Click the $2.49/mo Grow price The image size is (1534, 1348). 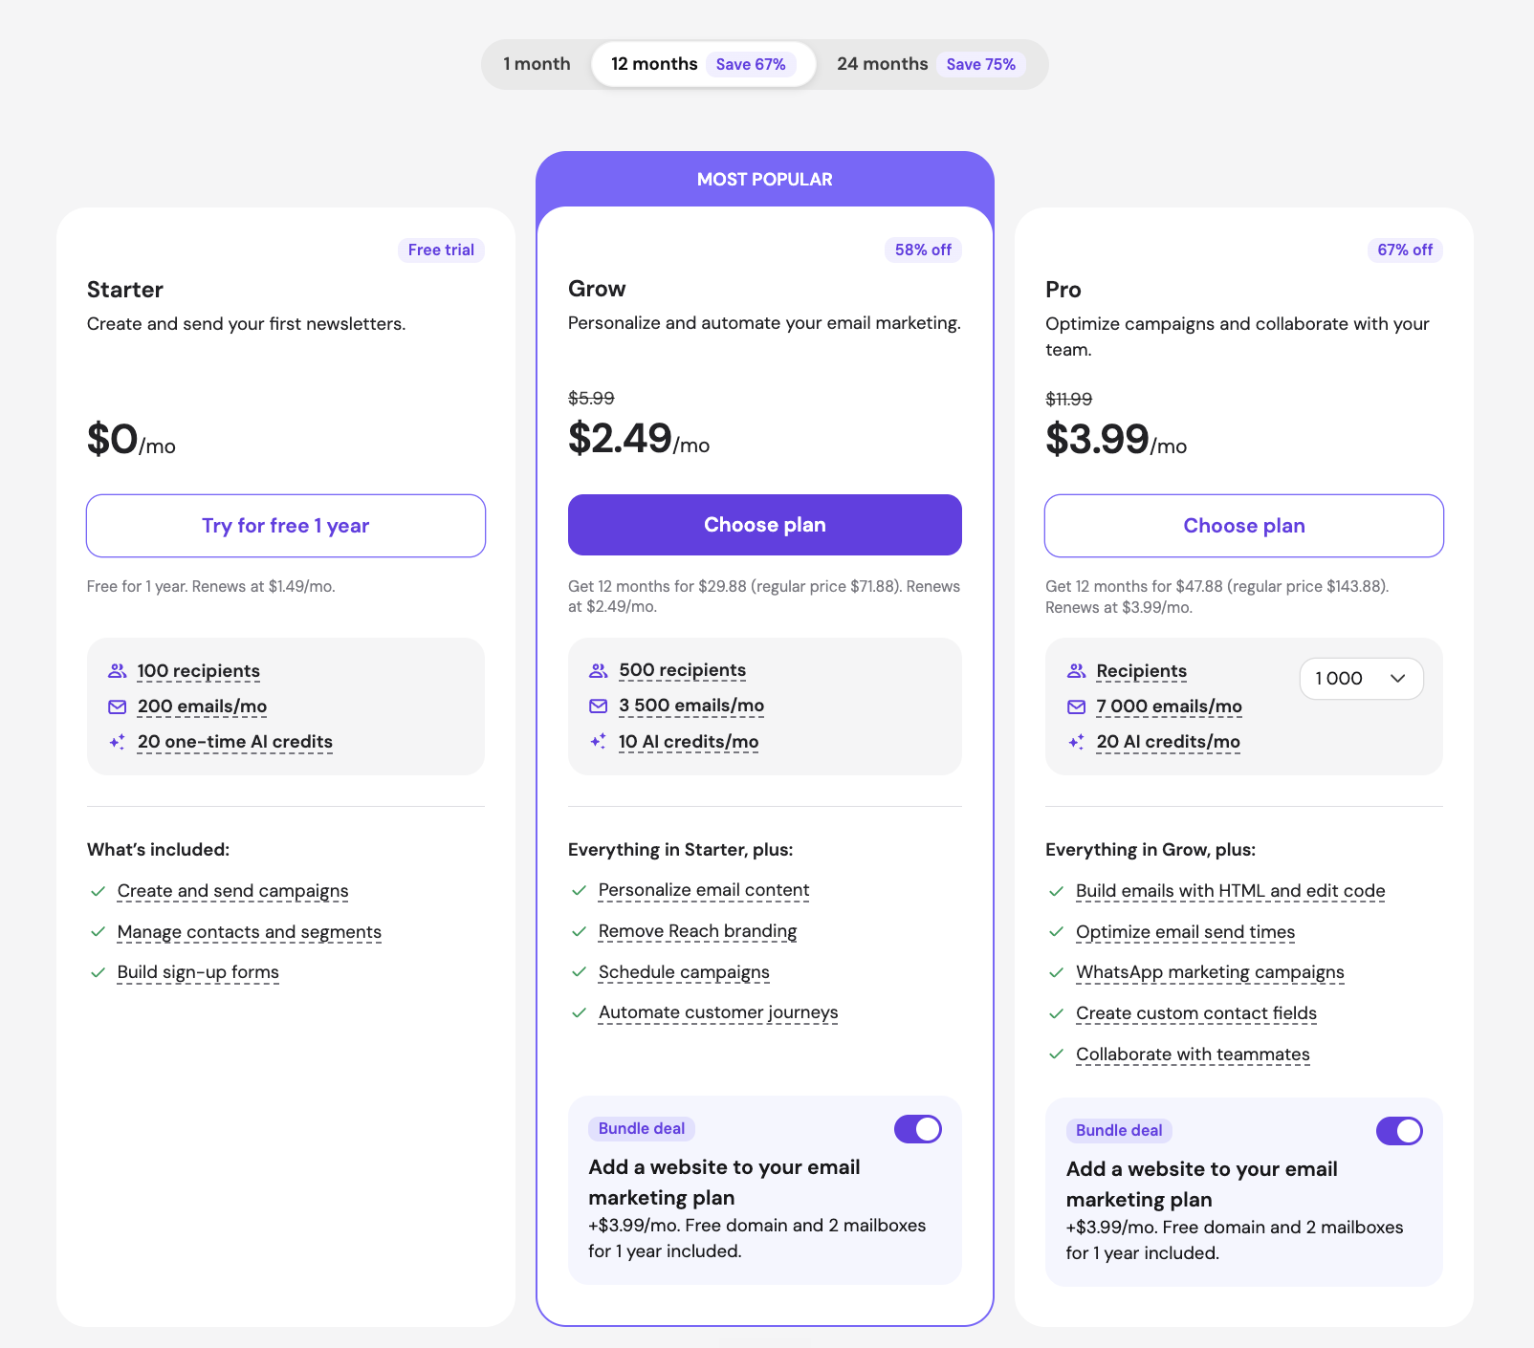point(639,439)
